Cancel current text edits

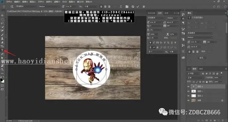133,6
